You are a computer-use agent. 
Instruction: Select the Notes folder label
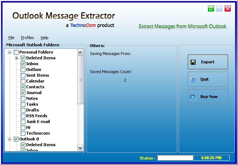pos(32,98)
